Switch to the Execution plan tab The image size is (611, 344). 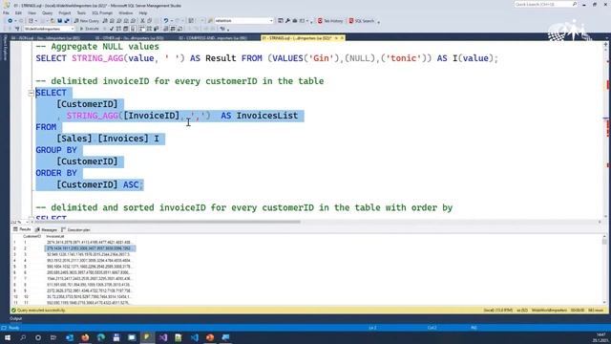pos(75,229)
